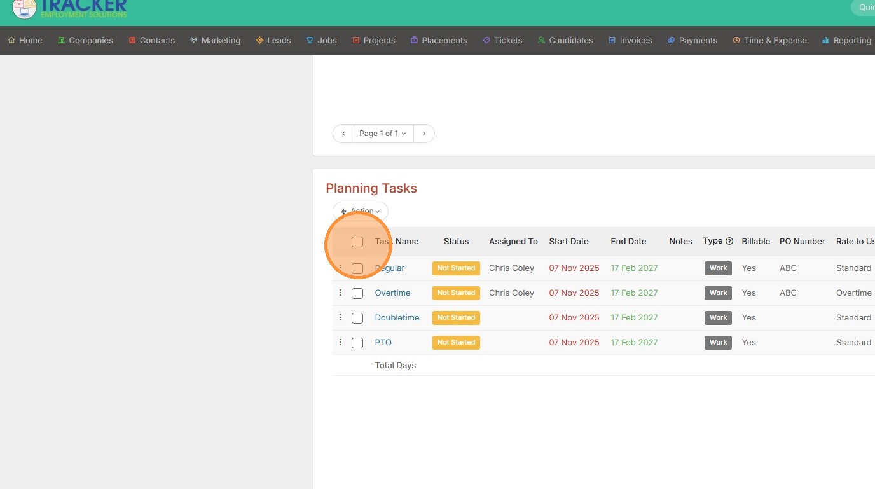Click the PO Number column header
The height and width of the screenshot is (489, 875).
click(803, 241)
